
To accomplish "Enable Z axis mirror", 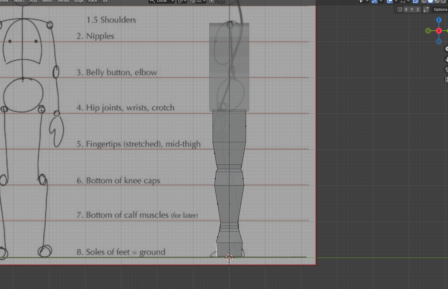I will (418, 9).
